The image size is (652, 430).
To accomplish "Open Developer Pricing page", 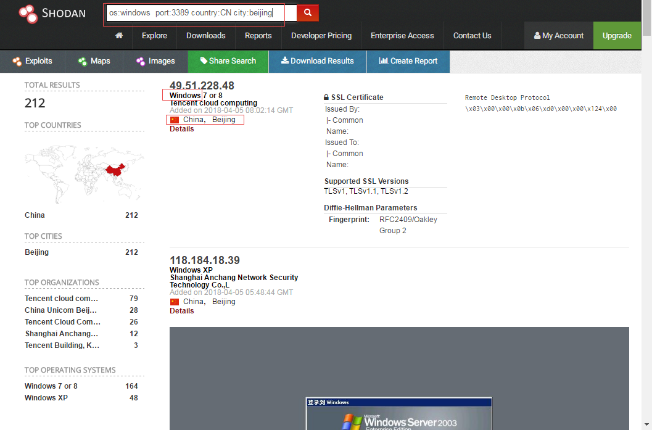I will coord(321,36).
